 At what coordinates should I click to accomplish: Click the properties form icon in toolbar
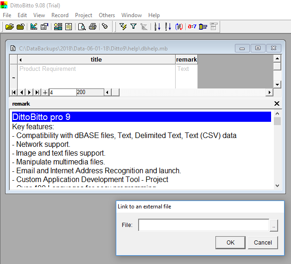click(x=44, y=27)
